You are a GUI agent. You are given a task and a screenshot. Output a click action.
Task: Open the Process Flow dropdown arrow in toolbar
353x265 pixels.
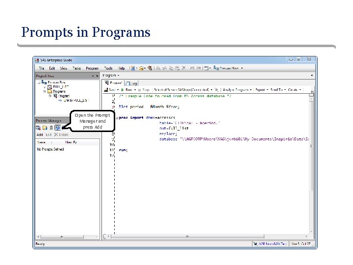(x=242, y=68)
